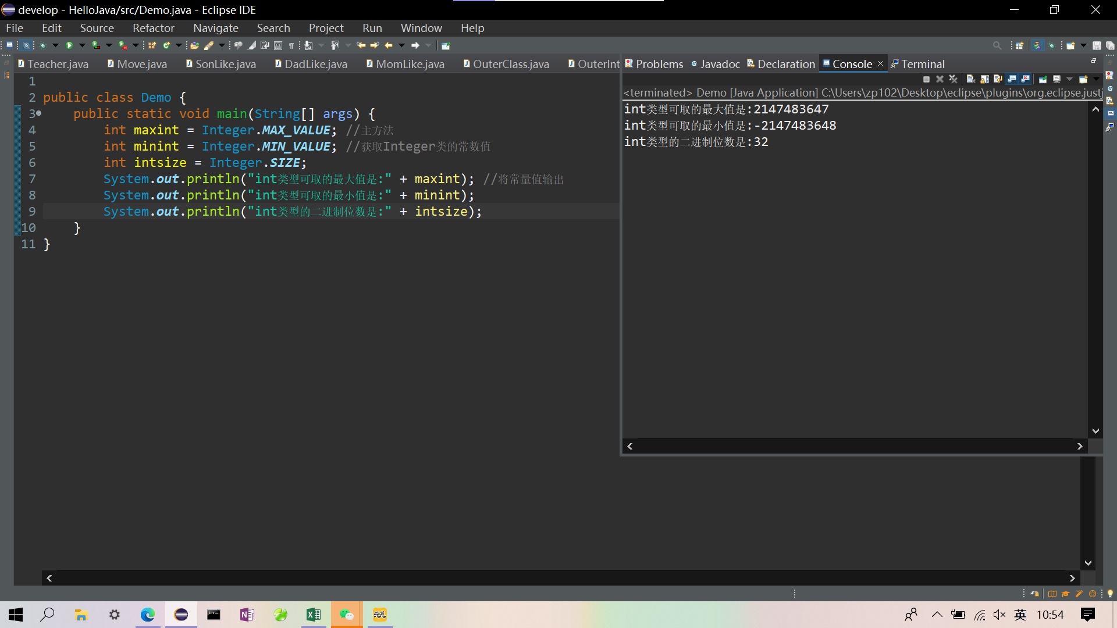Click the Open Type folder icon
1117x628 pixels.
(x=194, y=45)
